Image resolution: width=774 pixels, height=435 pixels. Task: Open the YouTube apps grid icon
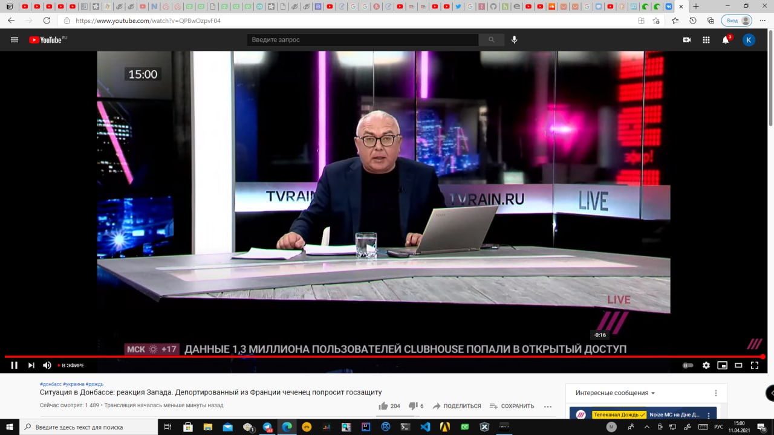[706, 40]
